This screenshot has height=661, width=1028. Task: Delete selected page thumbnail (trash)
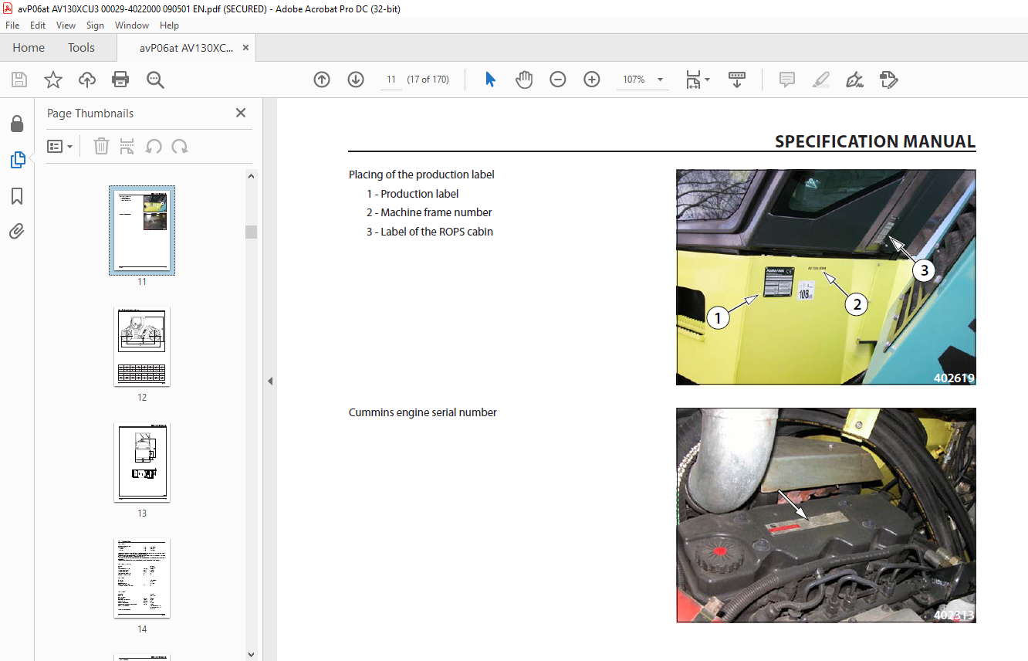tap(101, 146)
